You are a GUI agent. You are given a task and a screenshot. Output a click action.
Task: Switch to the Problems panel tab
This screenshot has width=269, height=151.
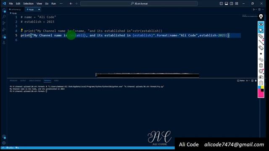[13, 81]
